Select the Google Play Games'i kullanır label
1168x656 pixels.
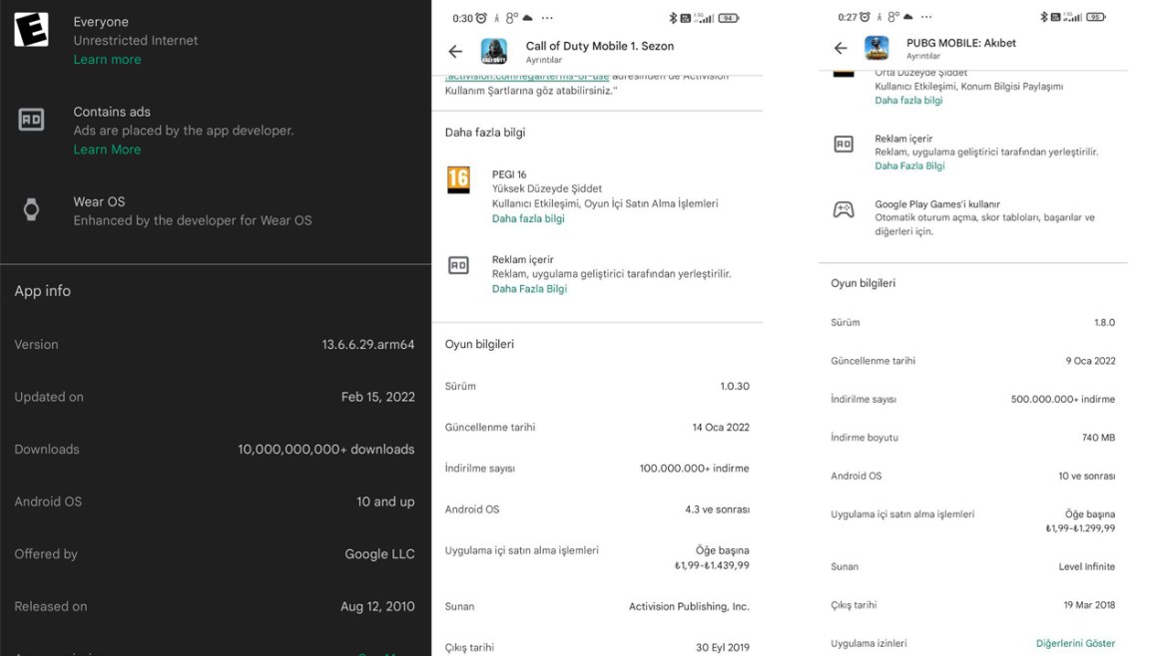[x=937, y=203]
